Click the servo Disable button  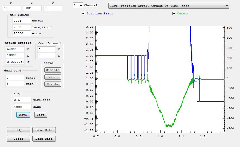pyautogui.click(x=53, y=70)
